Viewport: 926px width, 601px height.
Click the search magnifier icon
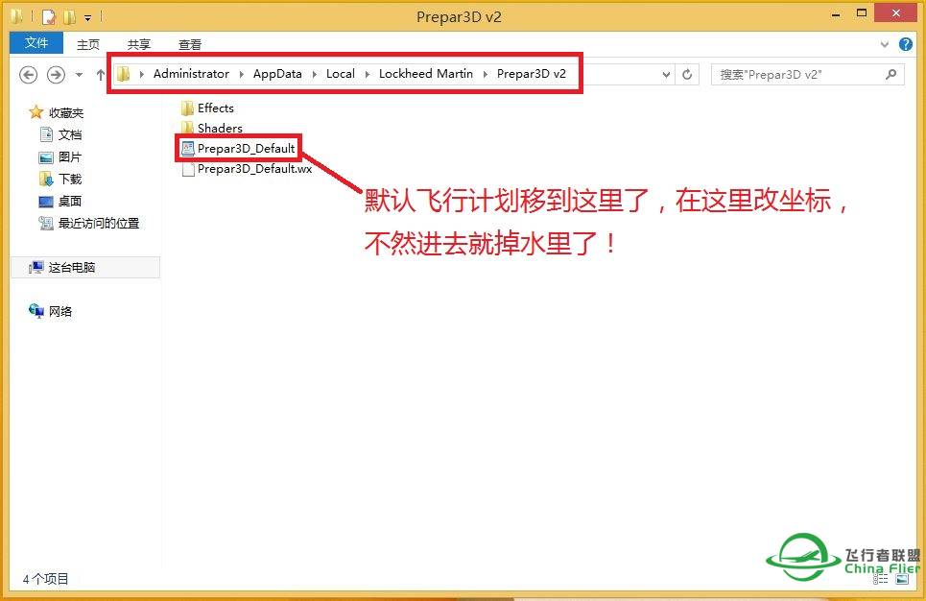[891, 75]
